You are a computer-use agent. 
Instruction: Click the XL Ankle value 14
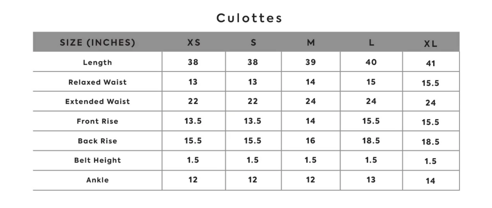(x=431, y=181)
